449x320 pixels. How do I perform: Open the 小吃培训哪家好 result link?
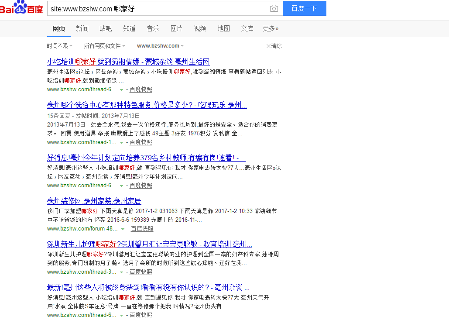(128, 62)
